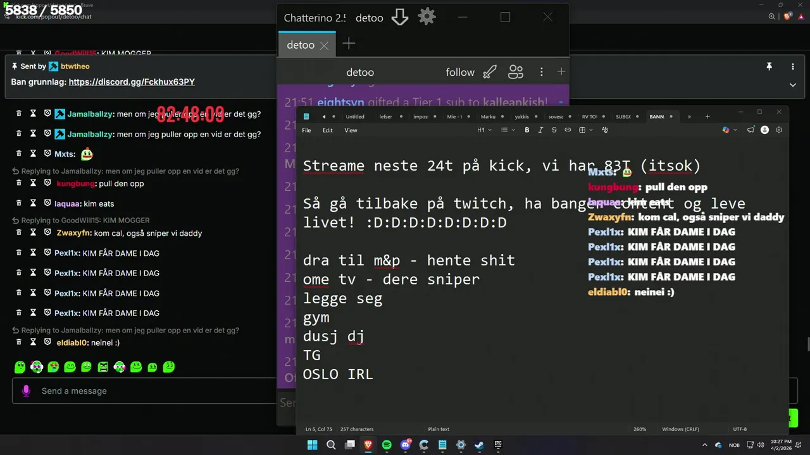Clear formatting in Notepad toolbar

pos(605,130)
